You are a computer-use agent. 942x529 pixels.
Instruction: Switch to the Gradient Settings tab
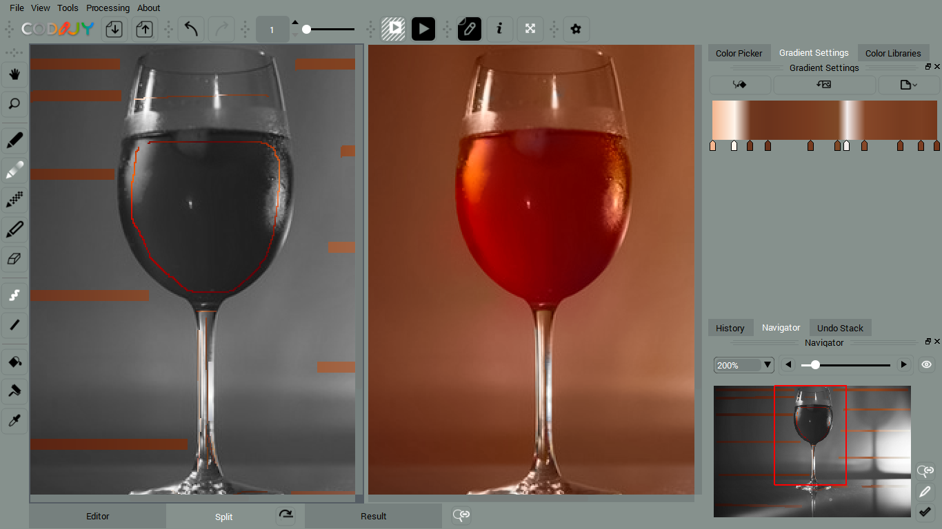[814, 53]
